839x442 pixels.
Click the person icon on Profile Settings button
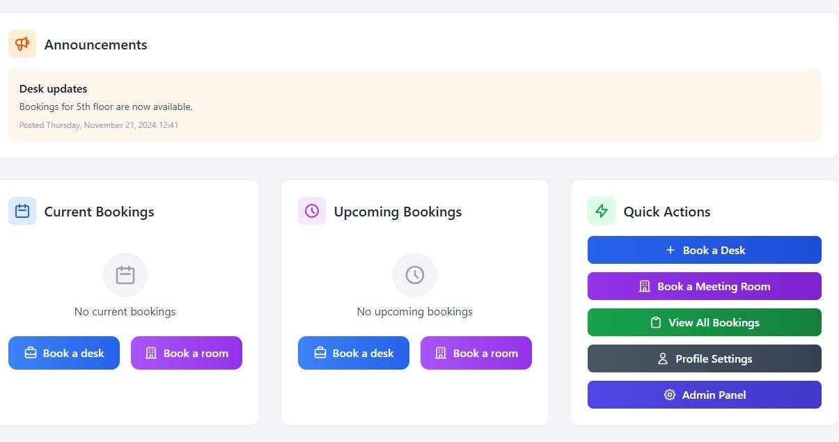pos(663,358)
